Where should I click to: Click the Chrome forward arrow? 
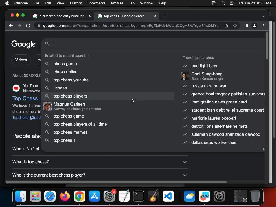[19, 26]
